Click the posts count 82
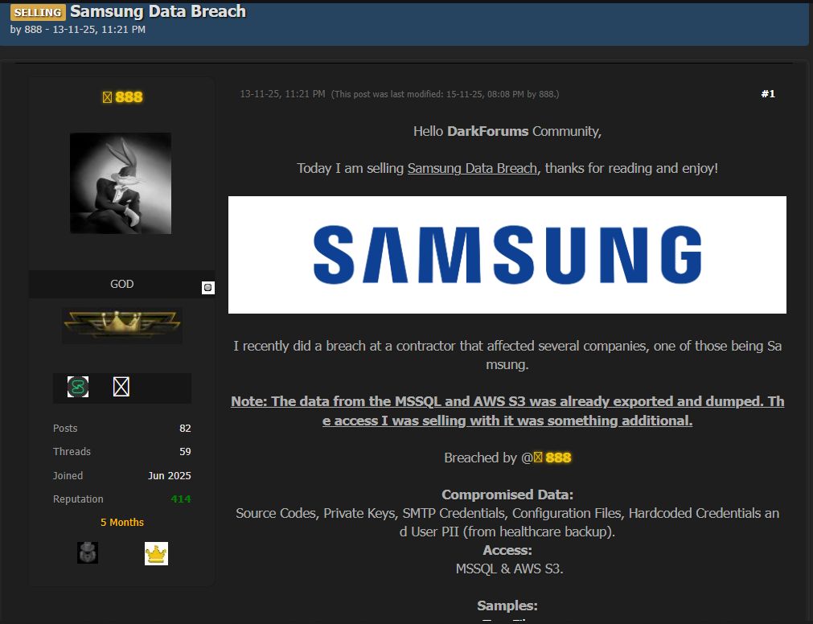This screenshot has width=813, height=624. point(185,429)
